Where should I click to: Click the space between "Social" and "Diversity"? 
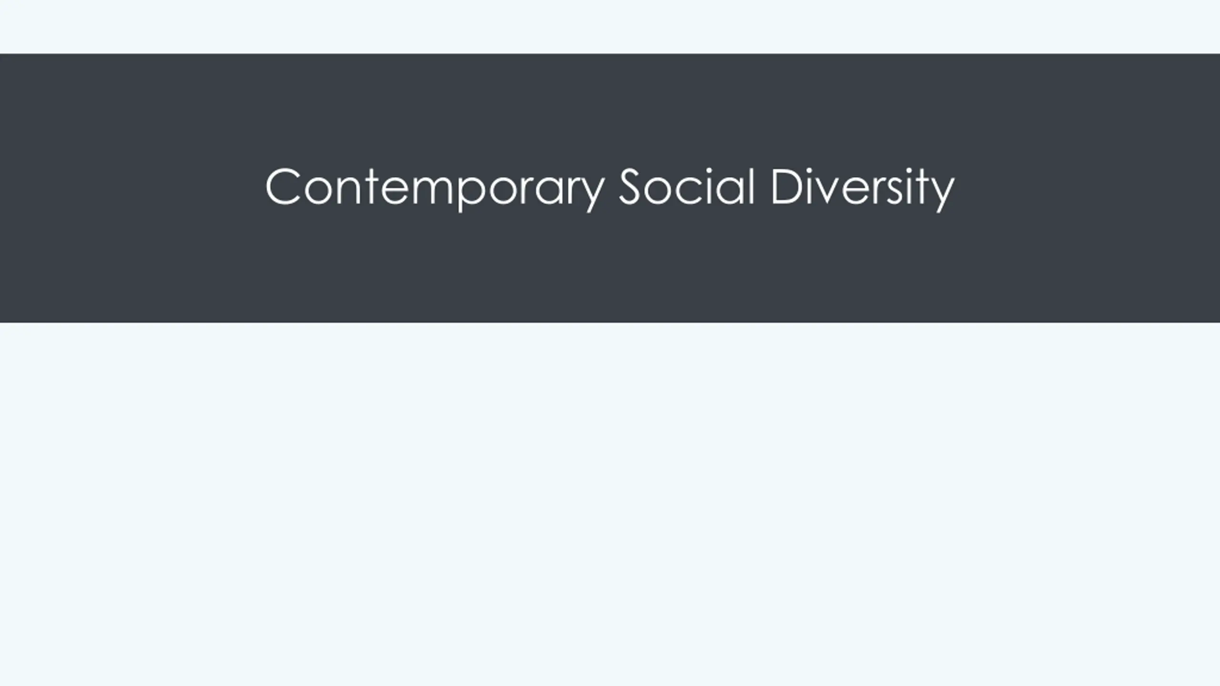tap(762, 186)
